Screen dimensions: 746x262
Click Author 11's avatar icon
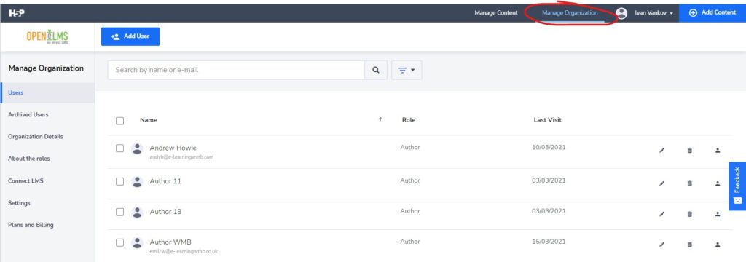pyautogui.click(x=137, y=182)
